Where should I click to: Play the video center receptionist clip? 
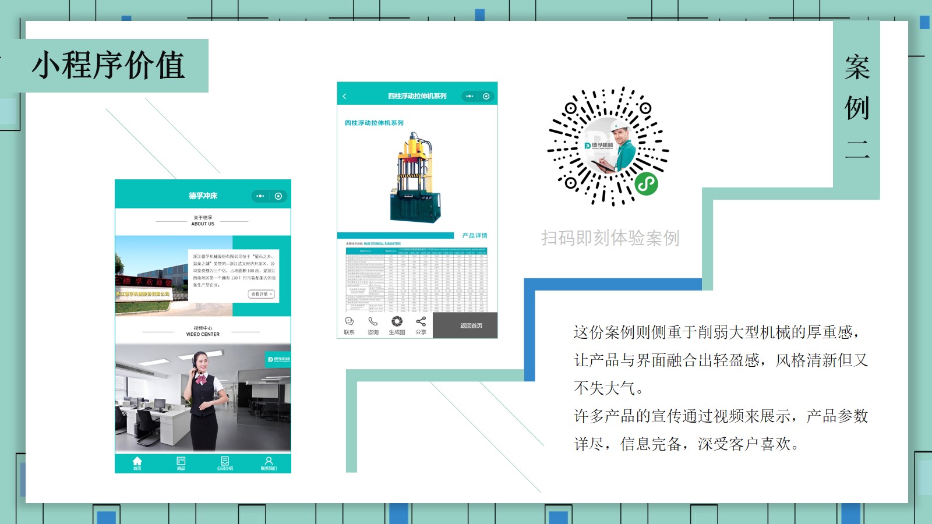pos(203,398)
